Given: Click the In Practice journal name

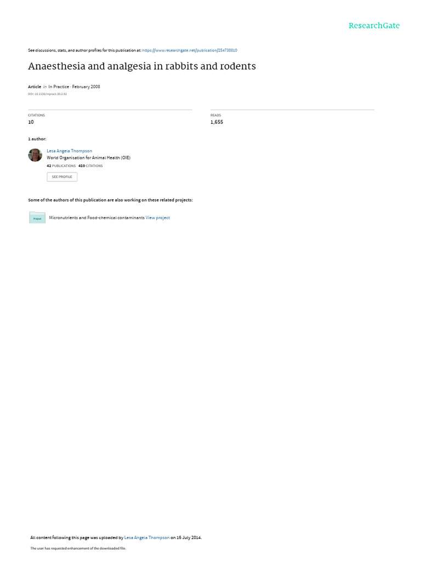Looking at the screenshot, I should (x=59, y=87).
